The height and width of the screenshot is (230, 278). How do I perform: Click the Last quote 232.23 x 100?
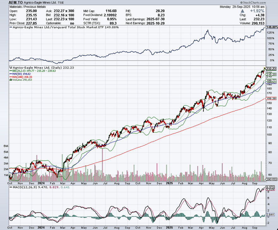64,19
